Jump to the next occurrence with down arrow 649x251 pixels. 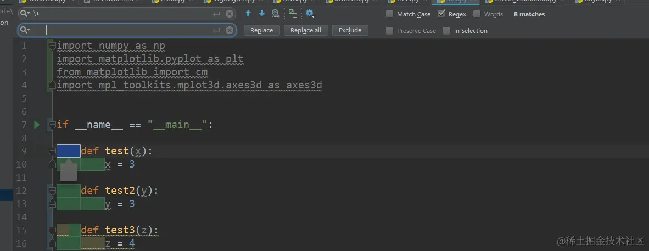(262, 14)
